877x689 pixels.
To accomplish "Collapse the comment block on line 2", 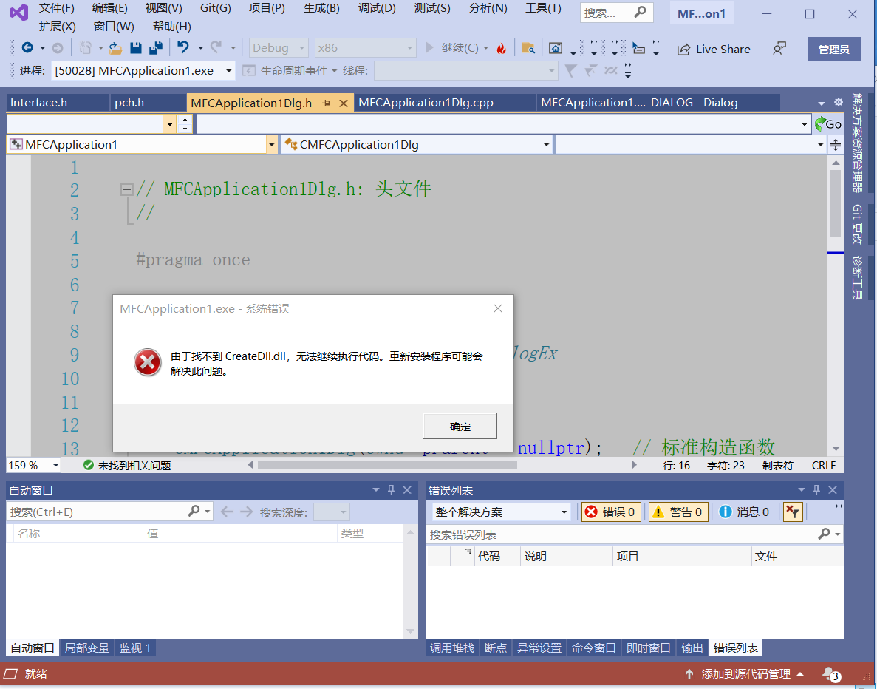I will point(126,189).
